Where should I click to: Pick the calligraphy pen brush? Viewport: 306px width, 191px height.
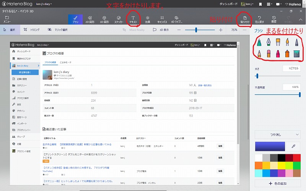[x=269, y=42]
